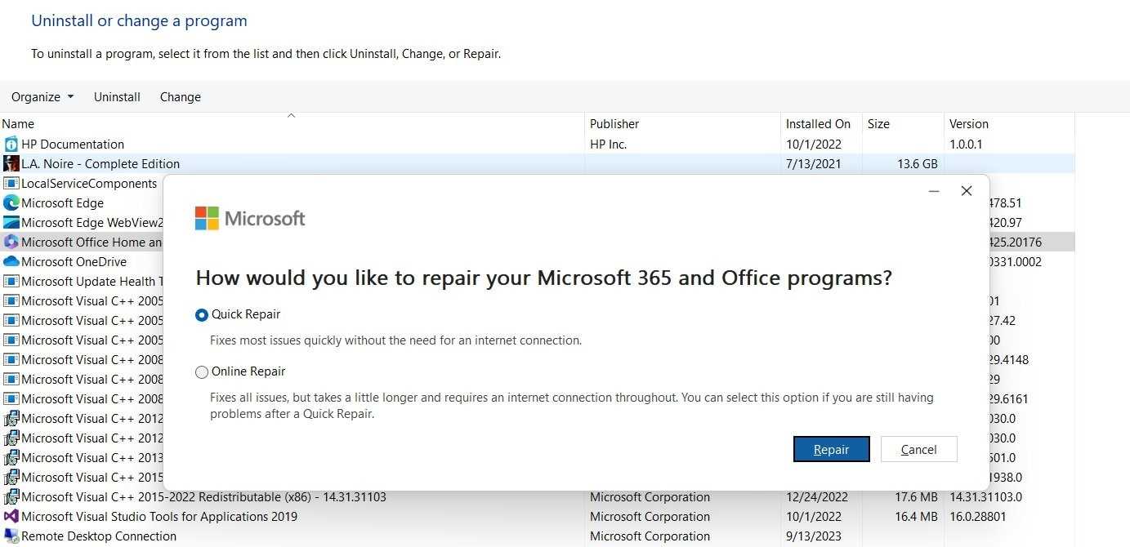The height and width of the screenshot is (547, 1130).
Task: Click the Microsoft Office Home icon
Action: pyautogui.click(x=11, y=242)
